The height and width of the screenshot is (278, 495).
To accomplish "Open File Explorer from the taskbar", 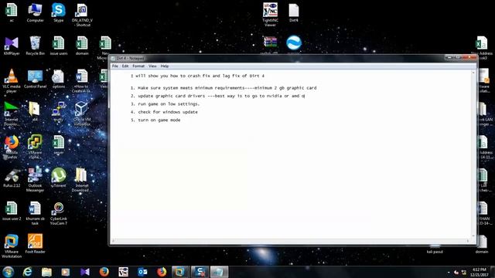I will coord(46,271).
